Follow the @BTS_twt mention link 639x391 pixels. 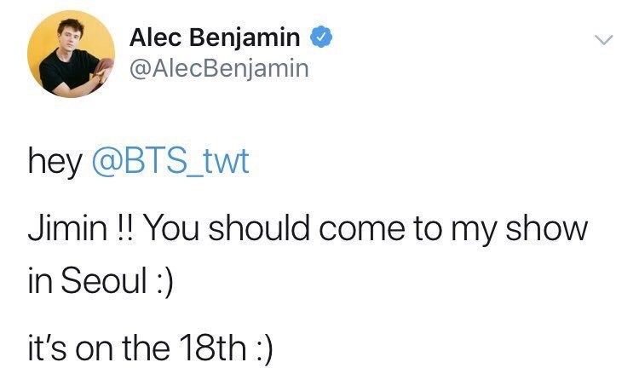170,161
